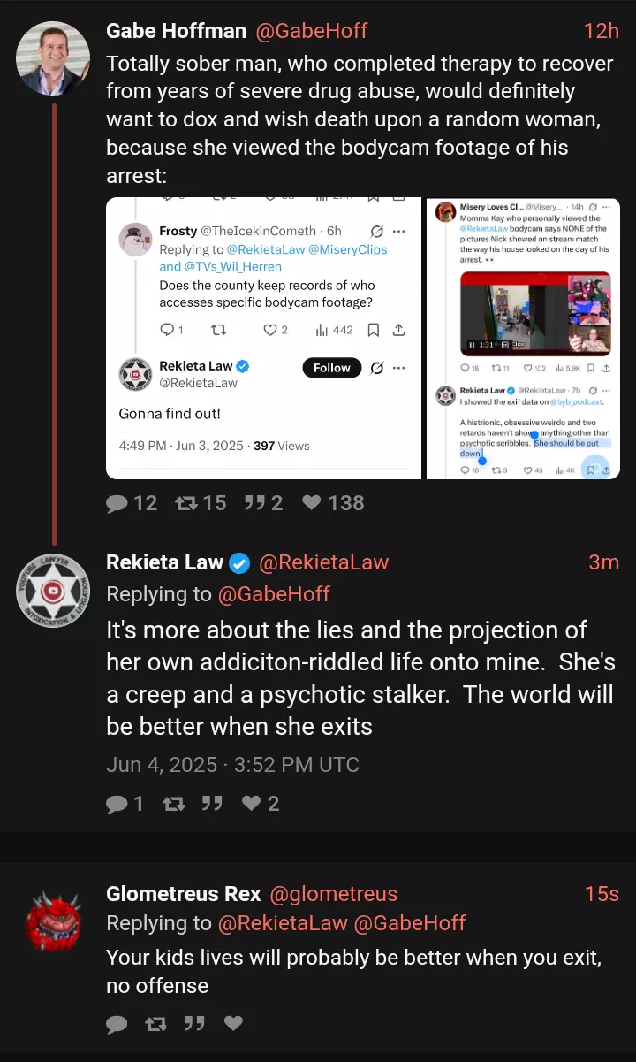The image size is (636, 1062).
Task: Retweet Gabe Hoffman's post
Action: (186, 503)
